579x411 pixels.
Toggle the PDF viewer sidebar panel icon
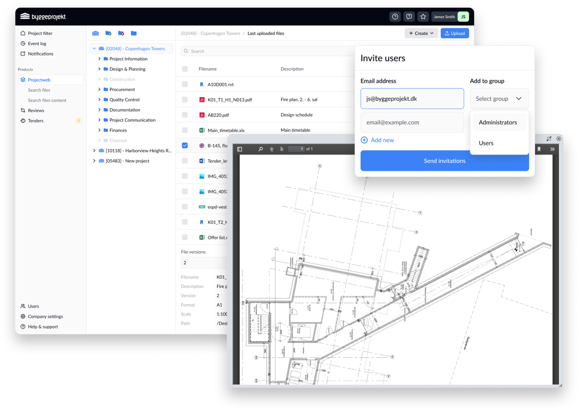239,149
